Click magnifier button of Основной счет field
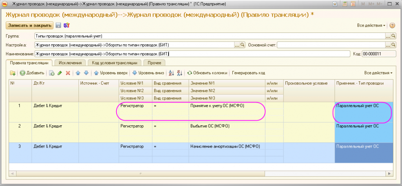This screenshot has width=402, height=186. [393, 45]
